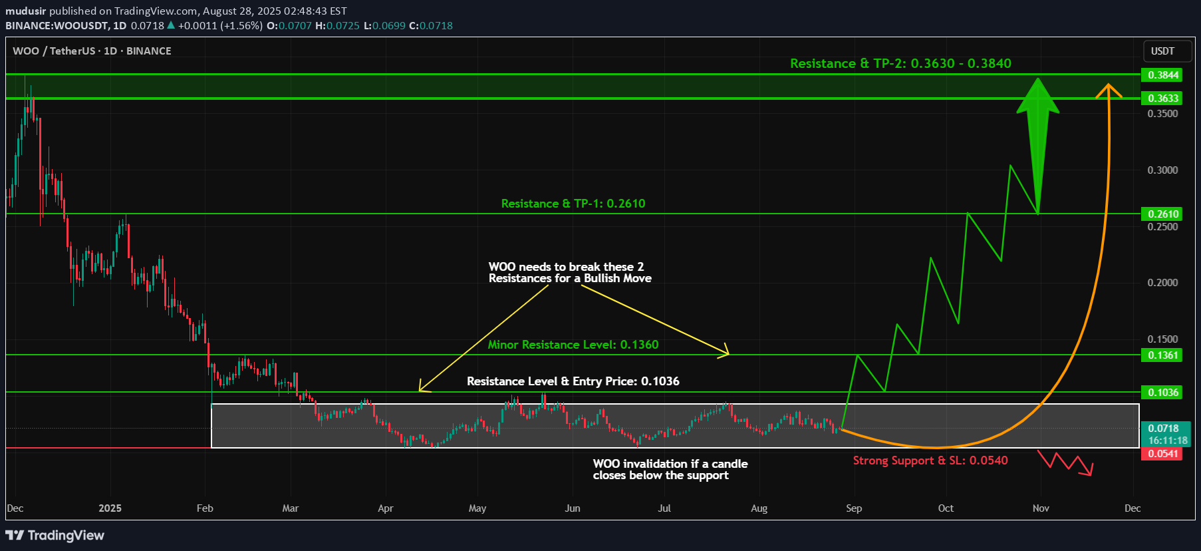
Task: Select the 0.3844 price label
Action: pyautogui.click(x=1162, y=75)
